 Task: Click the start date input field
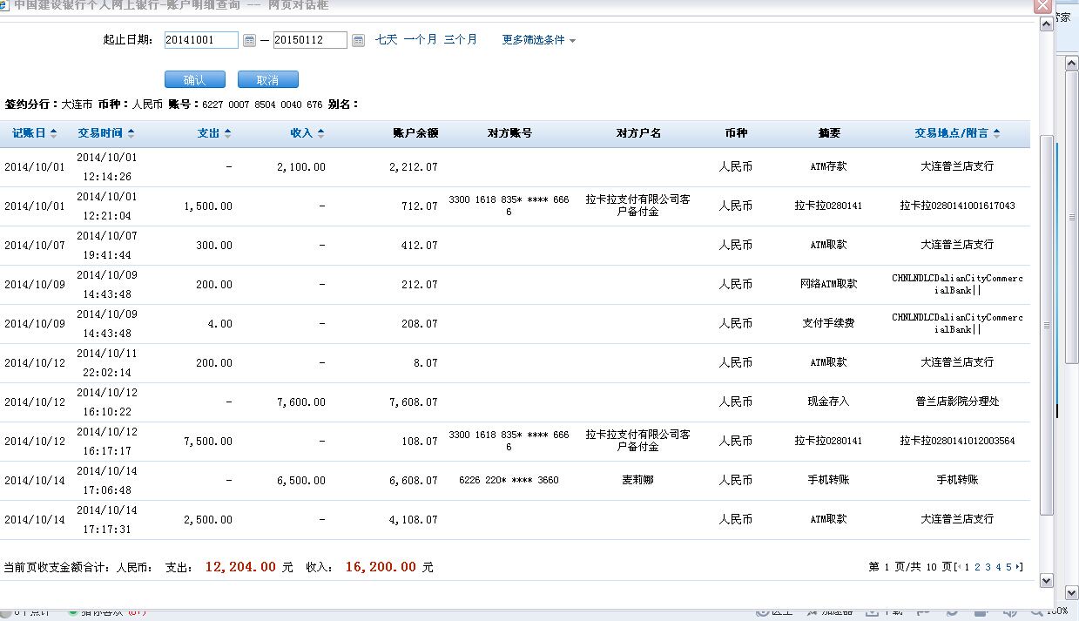(x=200, y=40)
